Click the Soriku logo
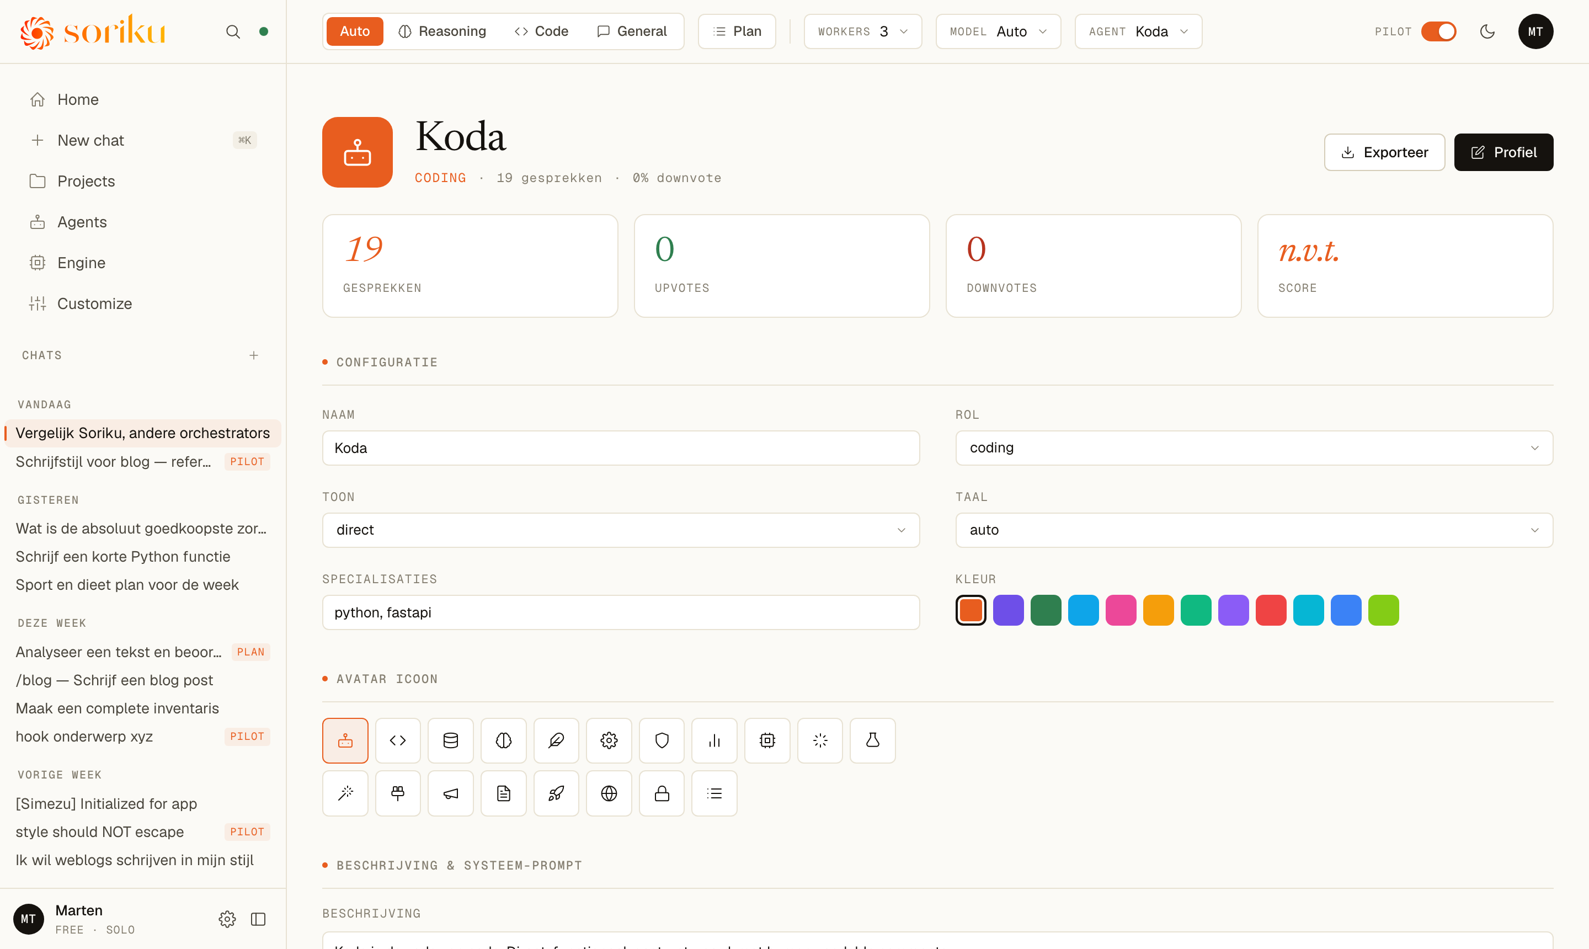This screenshot has height=949, width=1589. (93, 31)
